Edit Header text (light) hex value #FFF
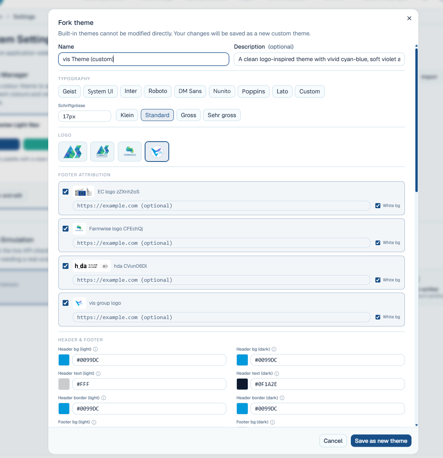This screenshot has width=443, height=458. [149, 384]
